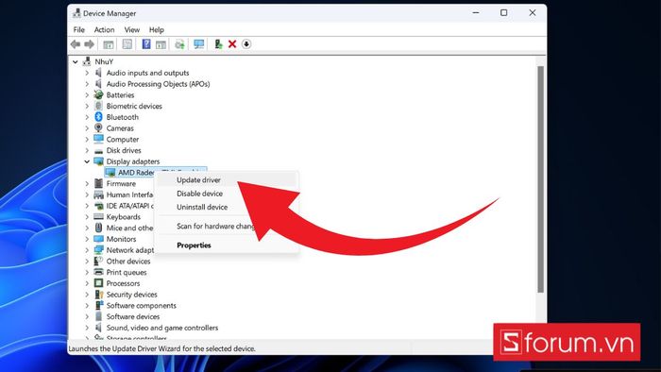This screenshot has width=661, height=372.
Task: Click the Print queues printer icon
Action: click(x=98, y=272)
